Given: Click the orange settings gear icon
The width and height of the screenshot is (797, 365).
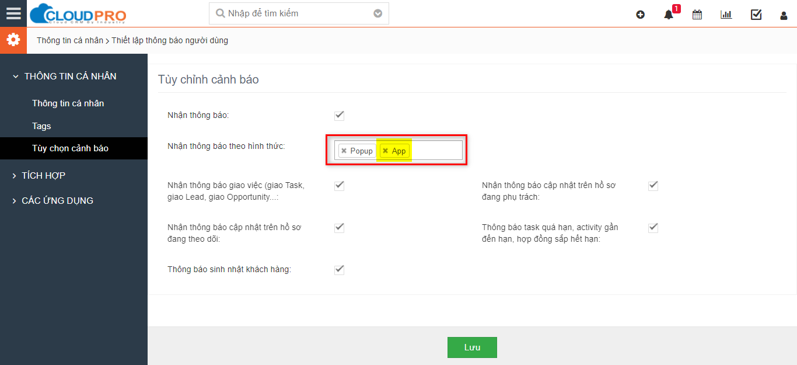Looking at the screenshot, I should point(13,40).
